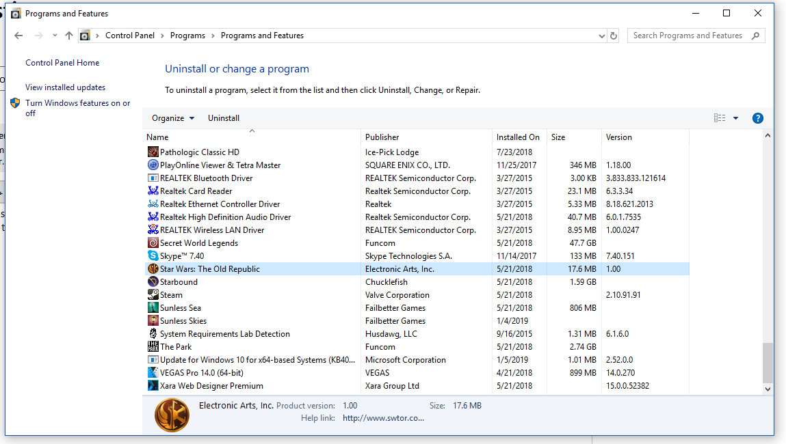
Task: Click the System Requirements Lab Detection icon
Action: click(x=153, y=334)
